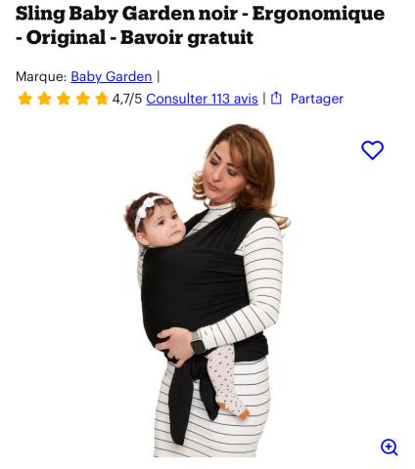The image size is (415, 469).
Task: Open Consulter 113 avis reviews link
Action: coord(202,99)
